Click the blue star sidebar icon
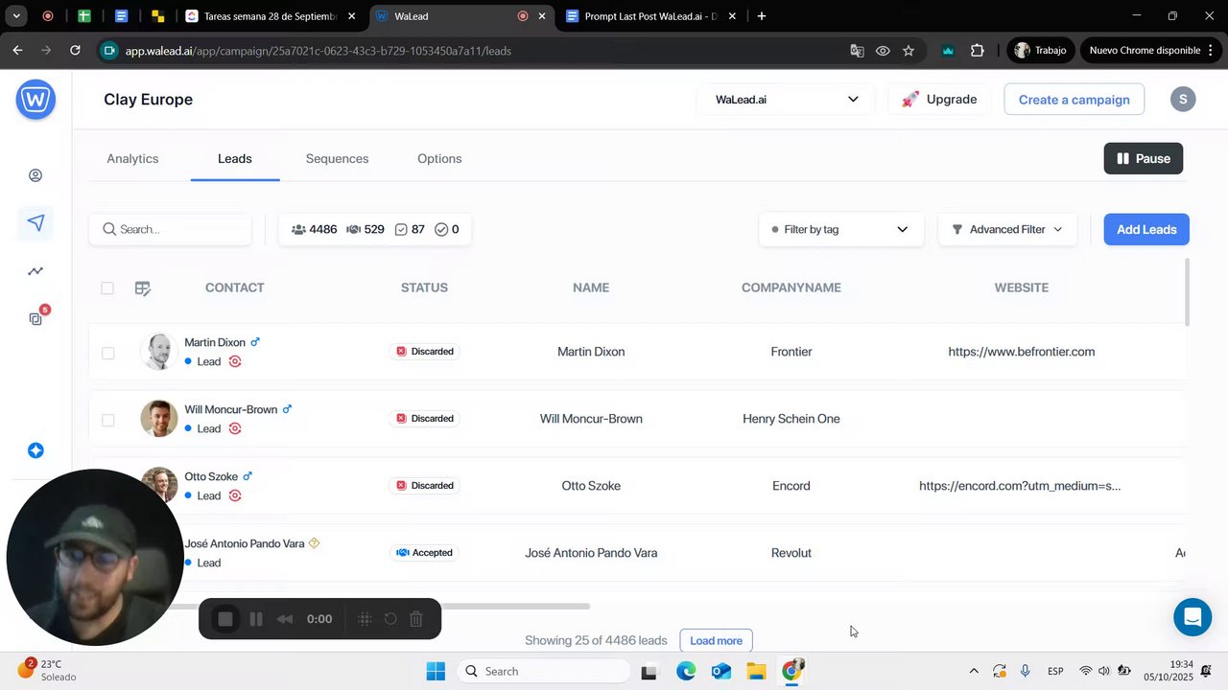Image resolution: width=1228 pixels, height=690 pixels. coord(35,450)
